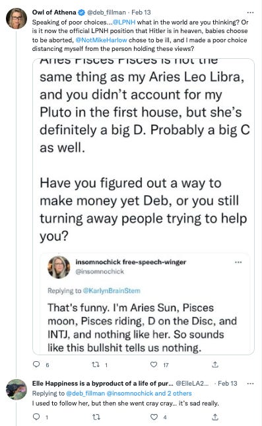Open @deb_fillman in Elle's replying-to line
Viewport: 262px width, 426px height.
(x=86, y=393)
